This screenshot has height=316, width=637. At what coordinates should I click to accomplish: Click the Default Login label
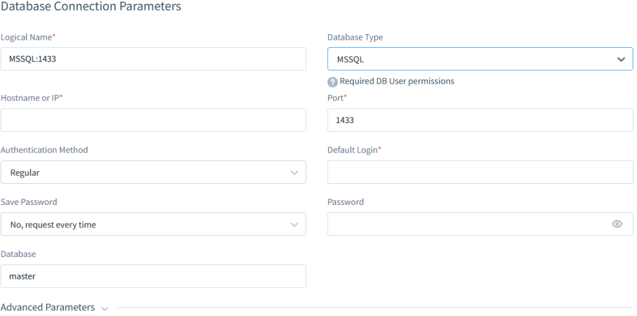point(353,150)
